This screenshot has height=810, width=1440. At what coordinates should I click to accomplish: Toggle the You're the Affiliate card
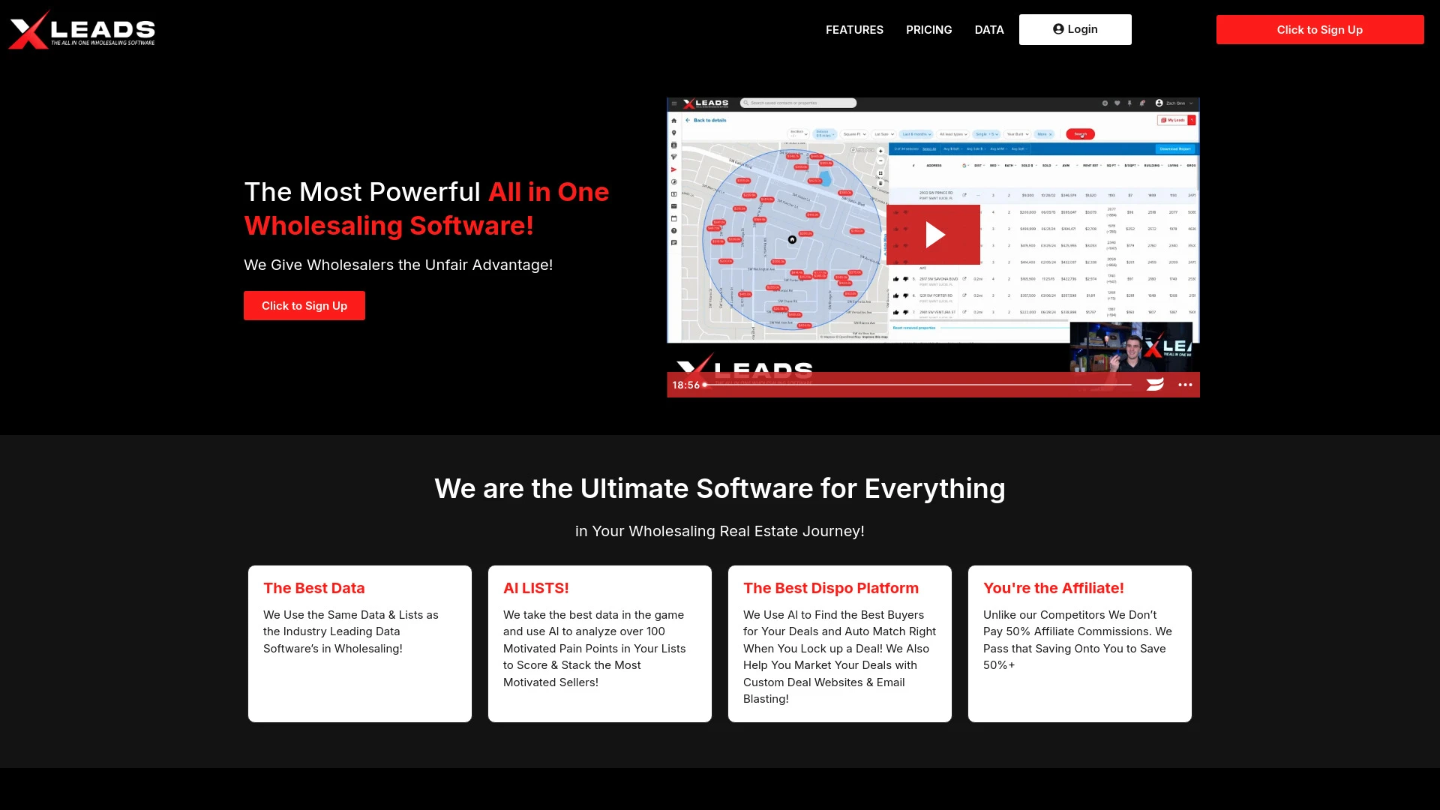pyautogui.click(x=1080, y=643)
